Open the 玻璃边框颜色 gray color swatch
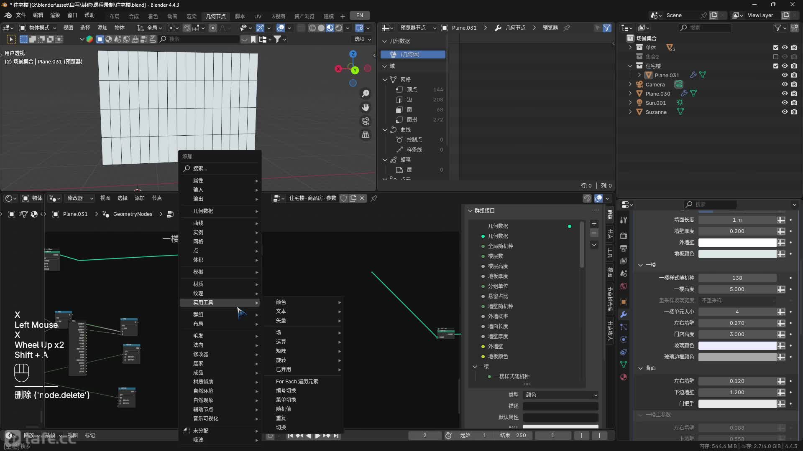This screenshot has width=803, height=451. pyautogui.click(x=737, y=357)
